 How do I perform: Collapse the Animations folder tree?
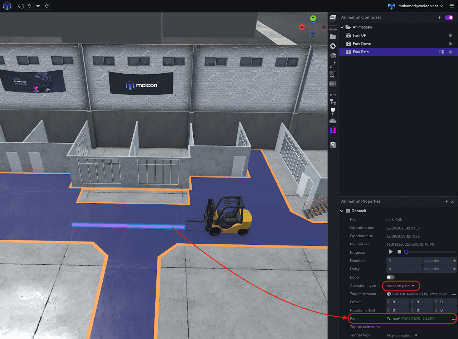click(x=342, y=27)
